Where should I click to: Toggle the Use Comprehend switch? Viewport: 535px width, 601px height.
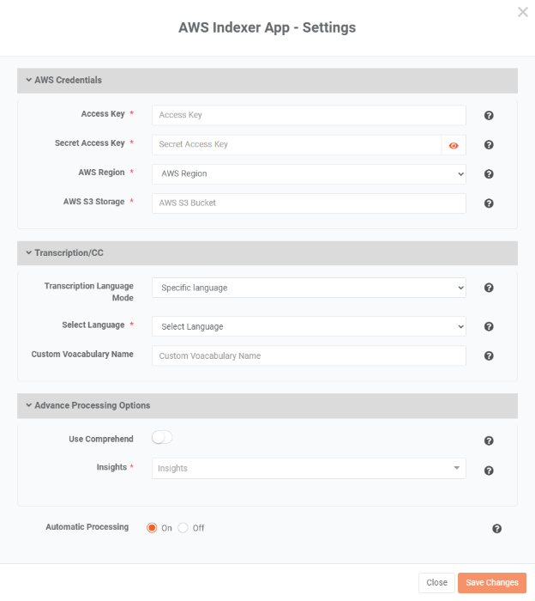[x=162, y=438]
